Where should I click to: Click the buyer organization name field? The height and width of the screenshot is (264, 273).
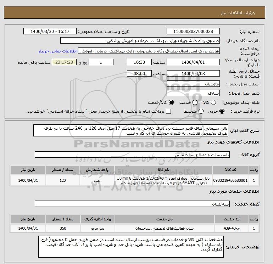(140, 41)
